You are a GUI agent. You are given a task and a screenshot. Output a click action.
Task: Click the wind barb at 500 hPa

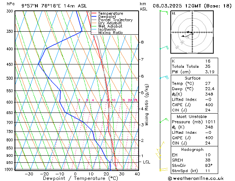coord(164,77)
